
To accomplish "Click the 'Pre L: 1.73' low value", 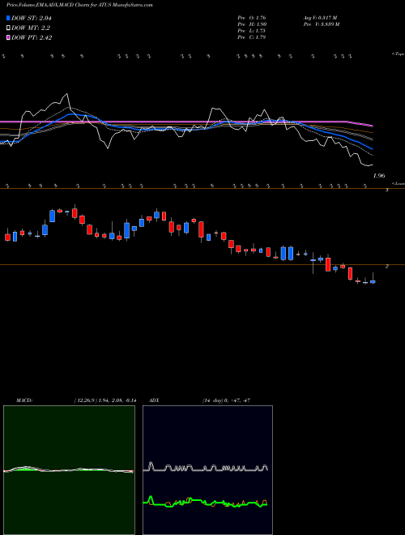I will coord(252,31).
